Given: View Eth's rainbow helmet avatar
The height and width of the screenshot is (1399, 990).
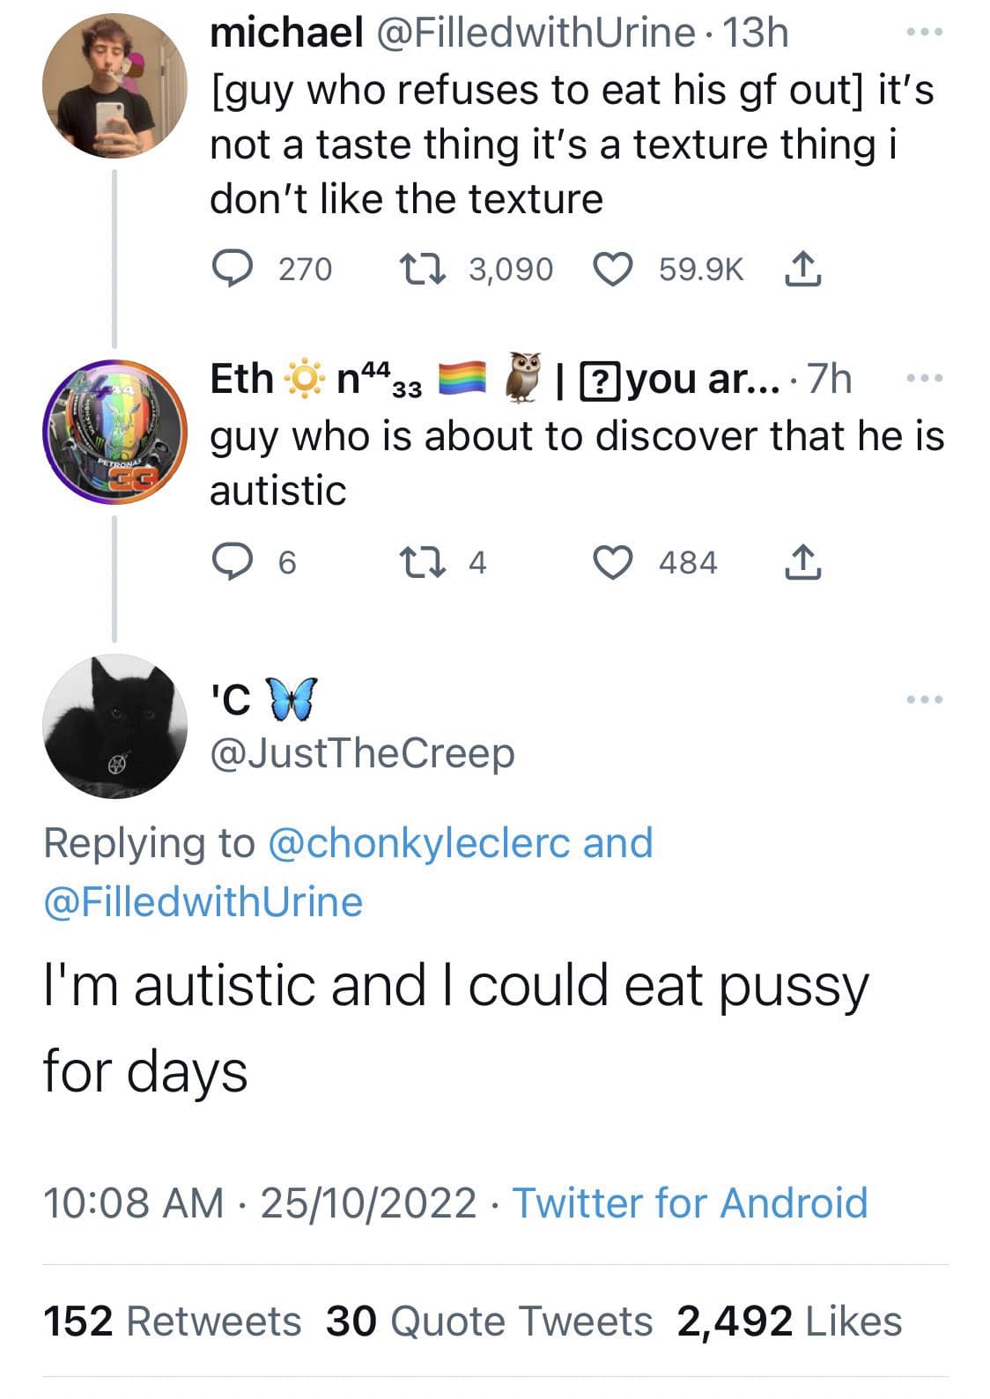Looking at the screenshot, I should (115, 432).
